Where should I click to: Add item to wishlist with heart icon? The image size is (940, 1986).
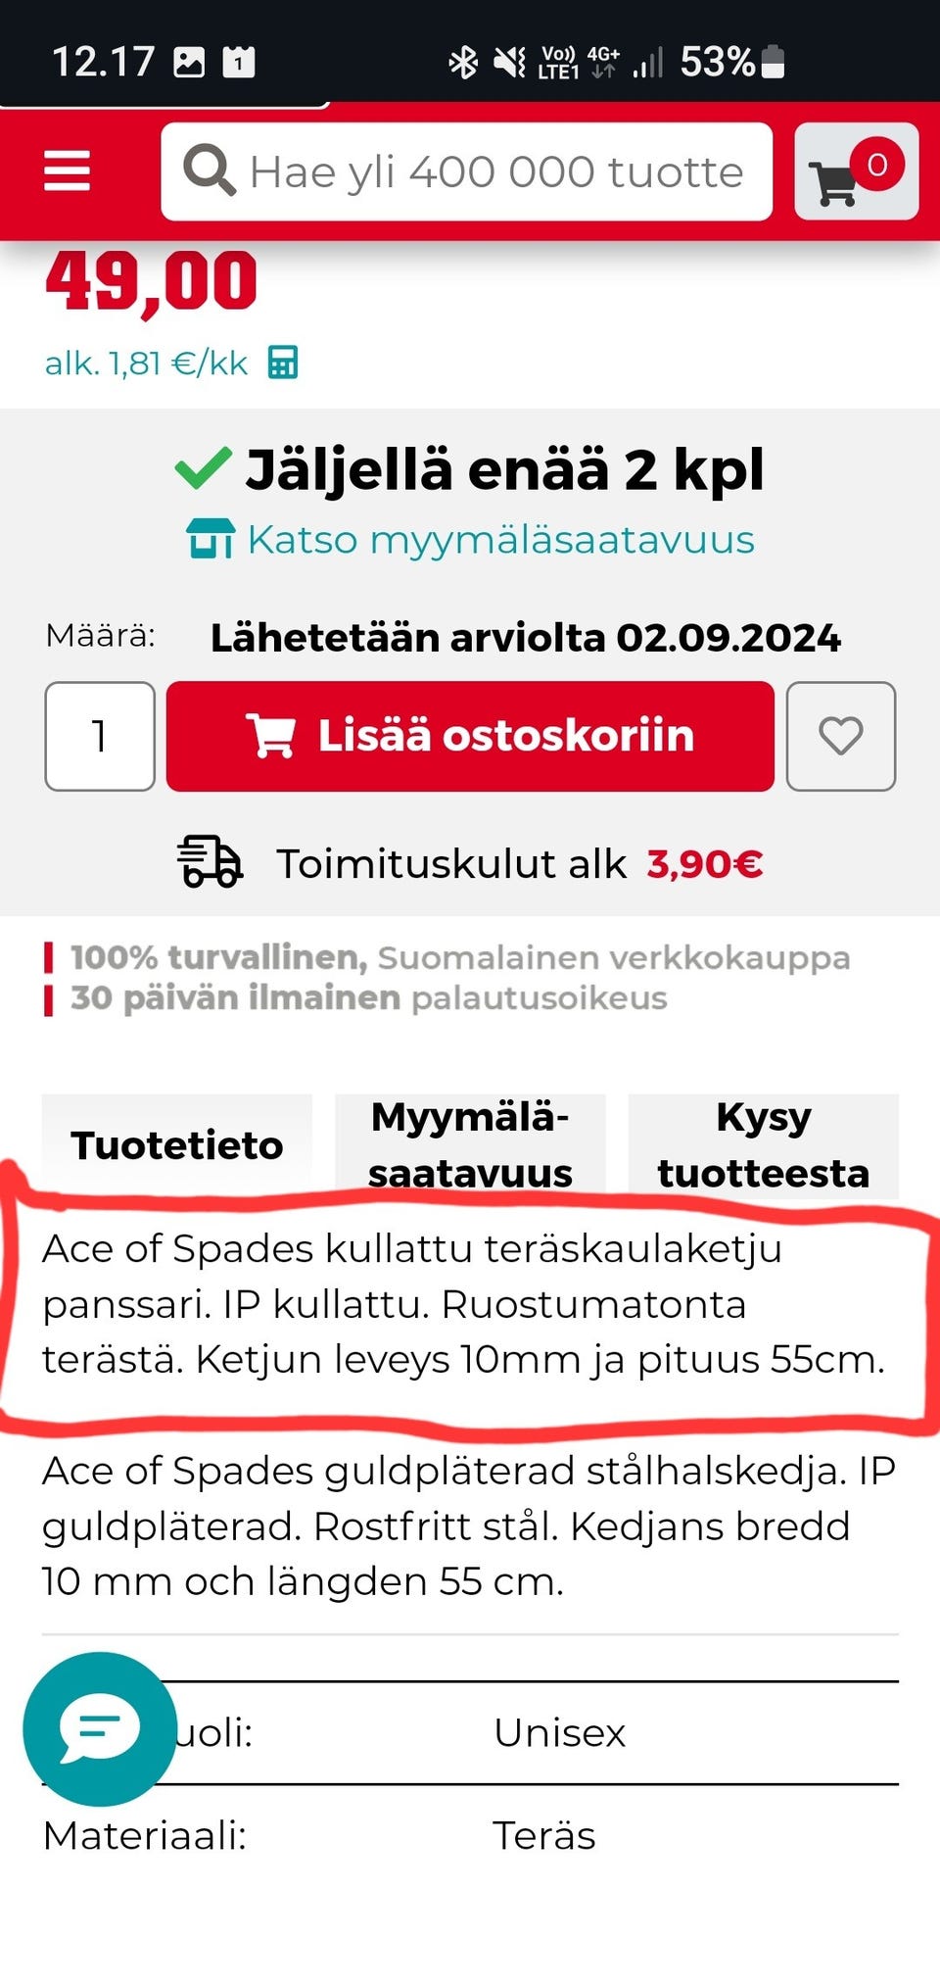841,736
